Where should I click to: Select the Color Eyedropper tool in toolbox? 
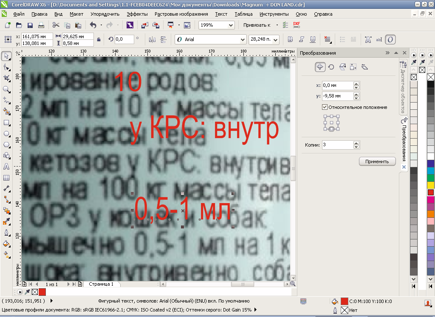coord(6,222)
